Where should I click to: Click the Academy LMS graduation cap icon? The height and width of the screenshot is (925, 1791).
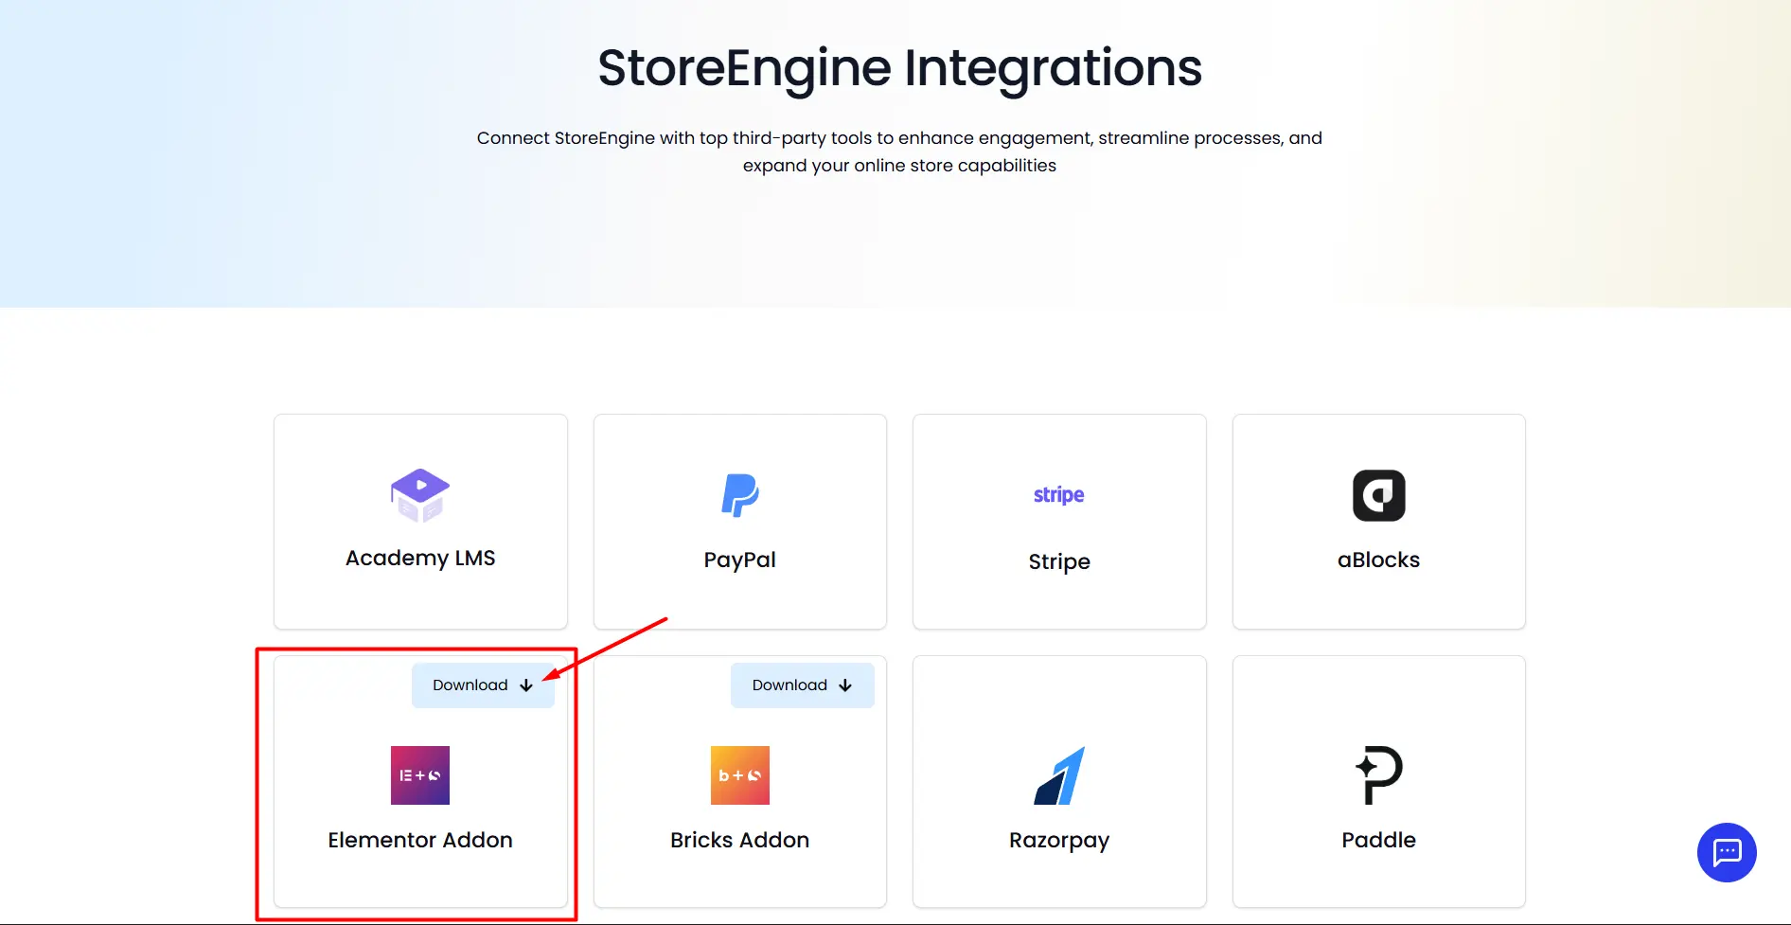419,494
